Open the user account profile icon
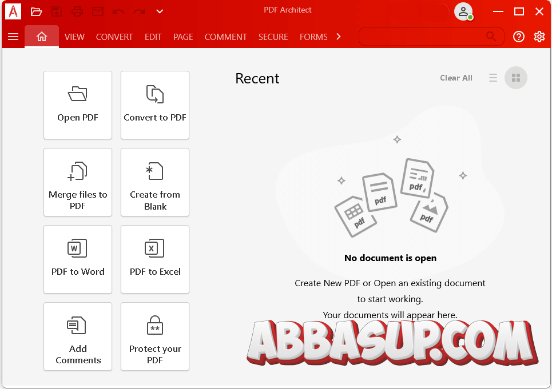 [x=463, y=11]
